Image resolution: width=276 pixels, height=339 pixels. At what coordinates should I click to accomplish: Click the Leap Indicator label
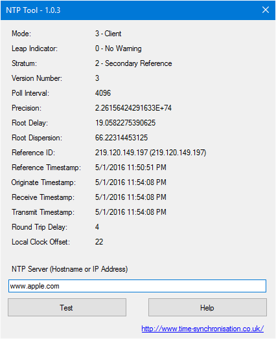coord(34,49)
